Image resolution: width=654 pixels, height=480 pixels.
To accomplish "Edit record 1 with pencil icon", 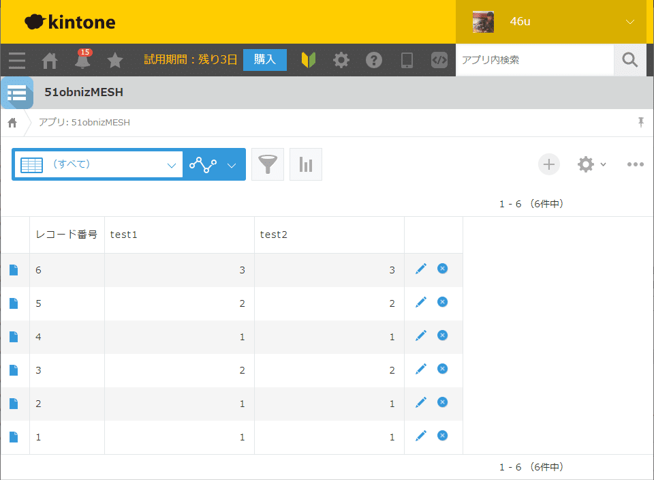I will pyautogui.click(x=421, y=436).
